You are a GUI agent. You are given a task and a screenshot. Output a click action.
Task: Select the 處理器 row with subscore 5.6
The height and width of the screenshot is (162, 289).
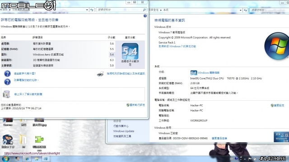point(58,44)
